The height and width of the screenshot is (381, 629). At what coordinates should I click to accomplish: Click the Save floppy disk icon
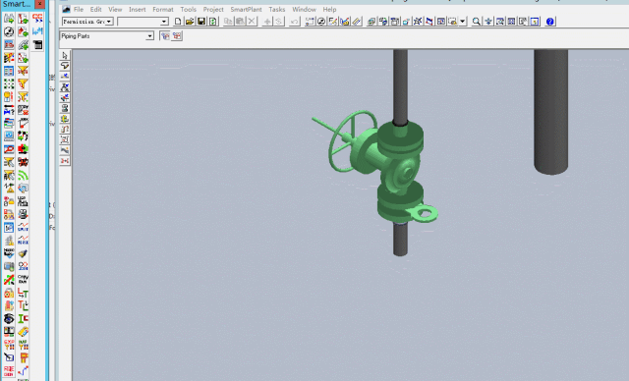[201, 22]
